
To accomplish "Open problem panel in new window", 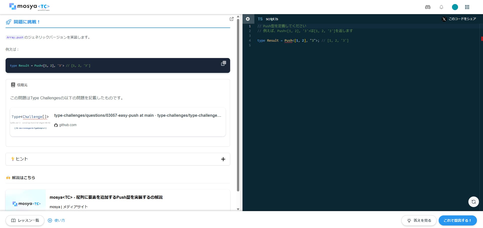I will [x=232, y=19].
